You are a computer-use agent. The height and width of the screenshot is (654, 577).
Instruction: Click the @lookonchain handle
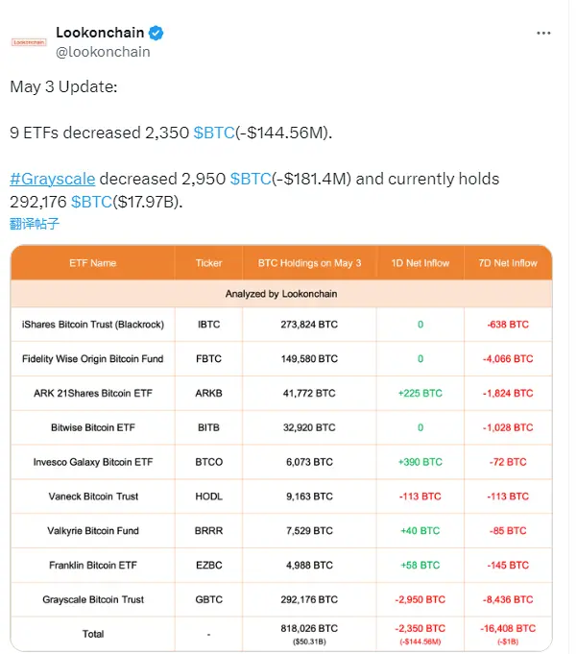pos(103,52)
